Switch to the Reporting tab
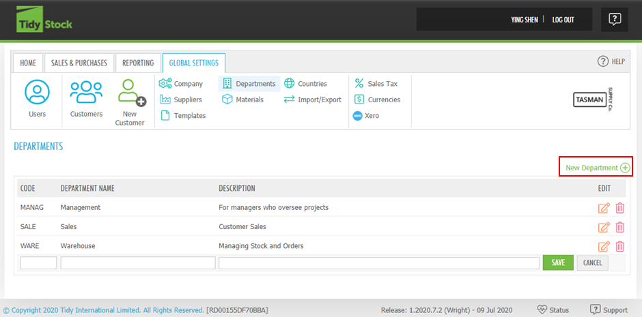642x317 pixels. pyautogui.click(x=138, y=63)
